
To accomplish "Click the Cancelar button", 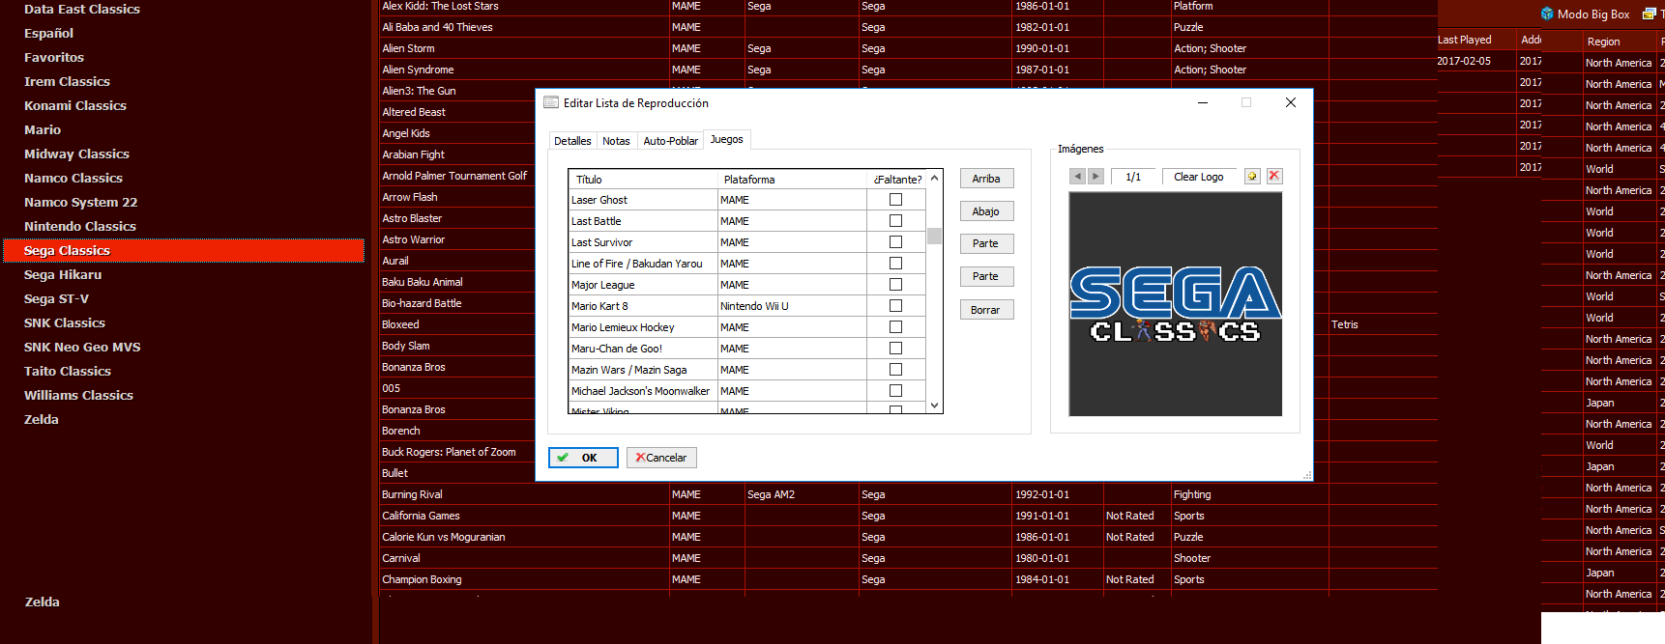I will point(661,458).
